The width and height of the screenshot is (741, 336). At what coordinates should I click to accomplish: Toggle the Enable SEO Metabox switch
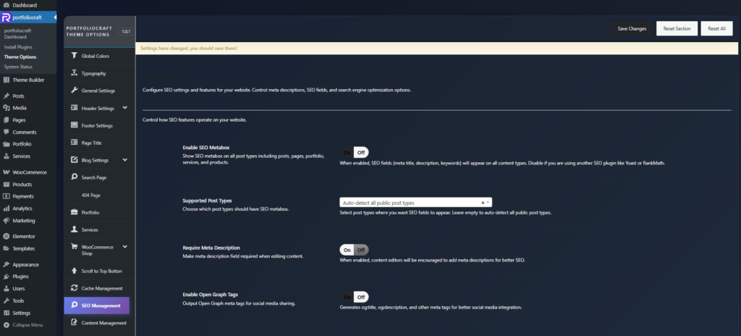(x=354, y=152)
